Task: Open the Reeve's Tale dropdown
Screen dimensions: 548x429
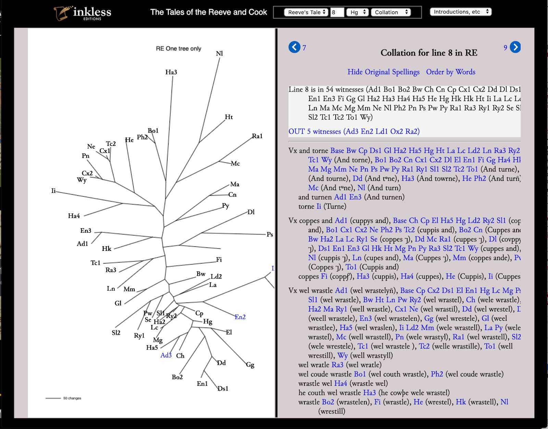Action: 306,12
